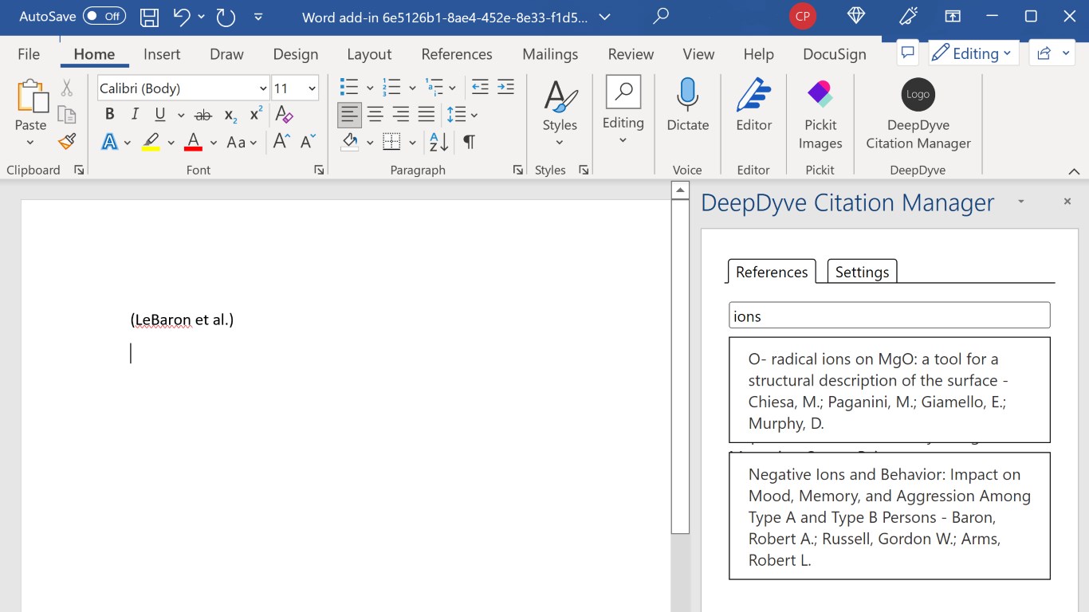This screenshot has height=612, width=1089.
Task: Clear all formatting from the selection
Action: click(x=284, y=115)
